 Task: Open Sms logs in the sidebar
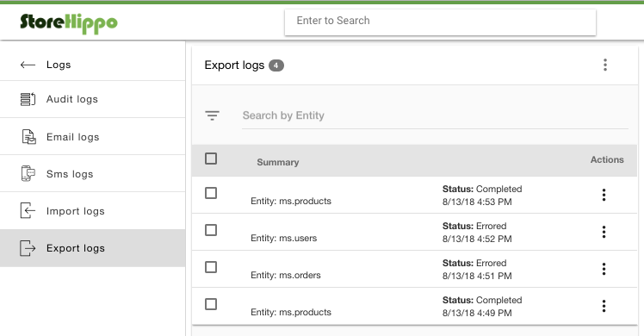tap(92, 174)
